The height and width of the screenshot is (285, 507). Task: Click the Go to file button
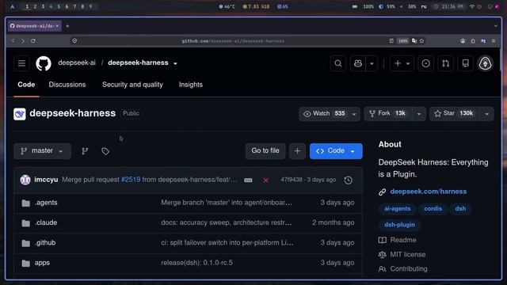(x=265, y=151)
